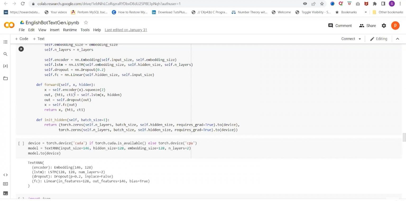Image resolution: width=406 pixels, height=201 pixels.
Task: Star the EnglishBotTextGen notebook
Action: click(x=86, y=23)
